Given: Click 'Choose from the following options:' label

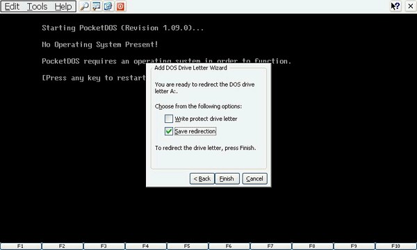Looking at the screenshot, I should click(x=198, y=106).
